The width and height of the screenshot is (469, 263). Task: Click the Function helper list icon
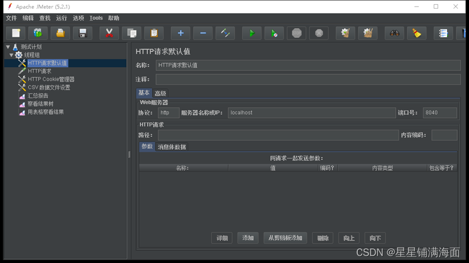pyautogui.click(x=444, y=33)
